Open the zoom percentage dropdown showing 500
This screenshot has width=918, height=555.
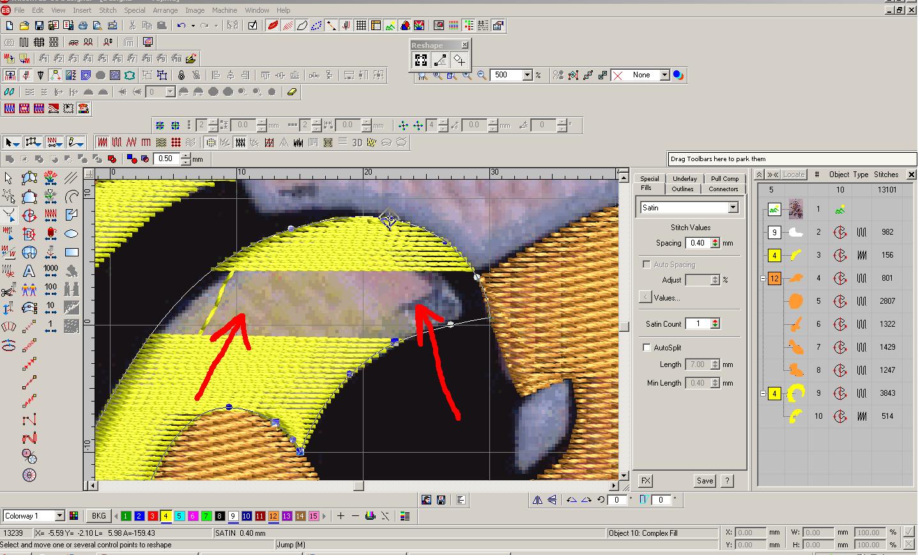click(x=527, y=75)
